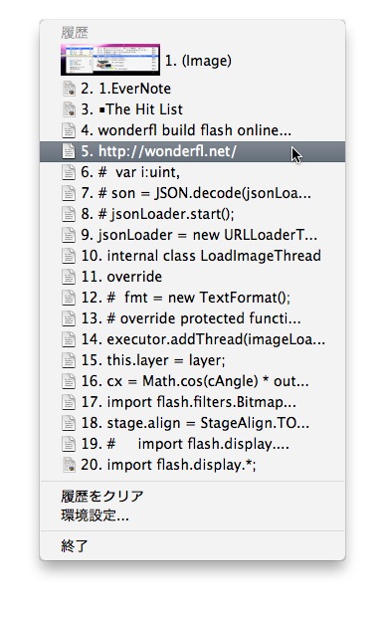This screenshot has width=385, height=620.
Task: Choose 終了 to quit the app
Action: point(75,546)
